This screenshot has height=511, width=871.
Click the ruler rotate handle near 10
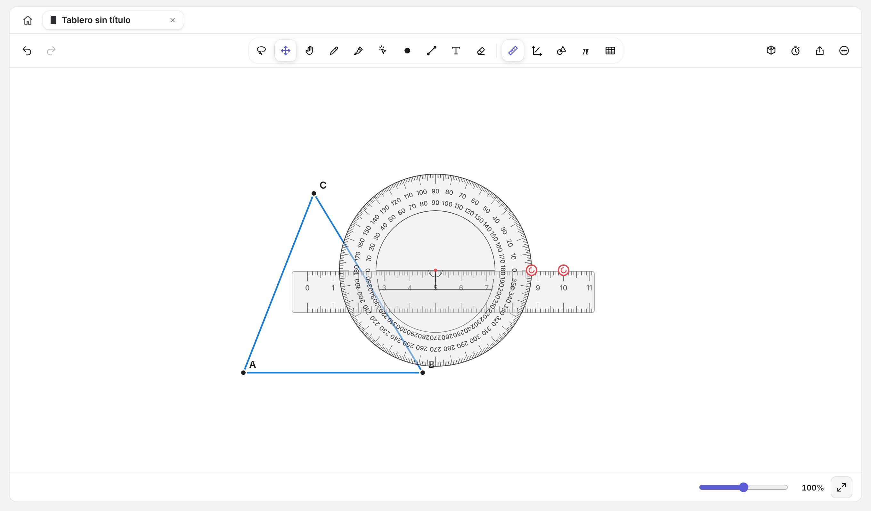click(x=563, y=270)
